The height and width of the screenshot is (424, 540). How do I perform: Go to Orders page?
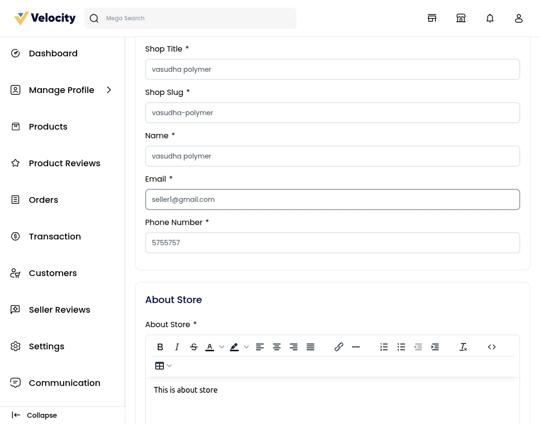(43, 200)
